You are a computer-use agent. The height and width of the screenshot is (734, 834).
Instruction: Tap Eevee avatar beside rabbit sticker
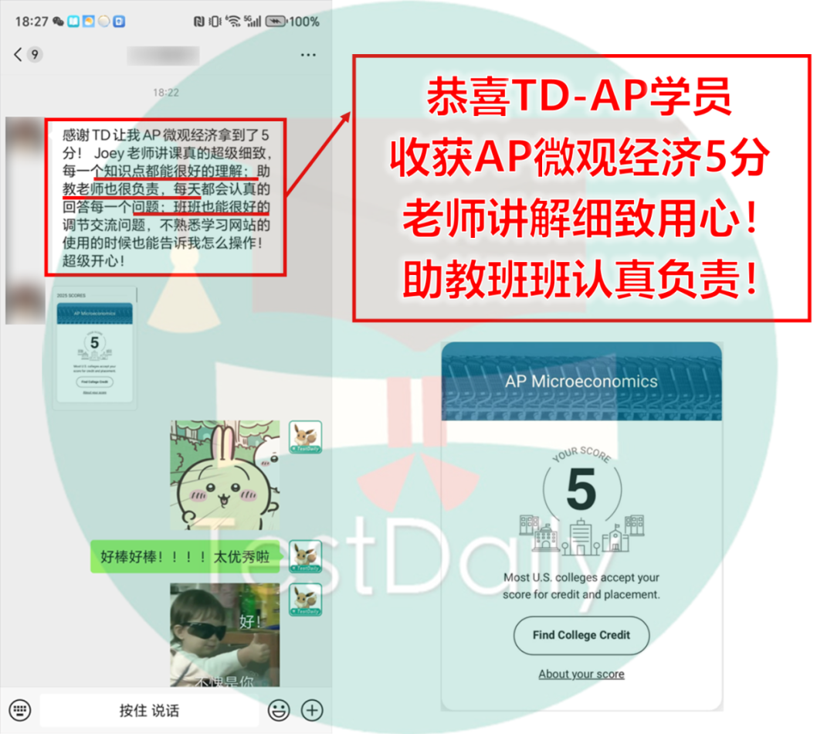[x=305, y=437]
